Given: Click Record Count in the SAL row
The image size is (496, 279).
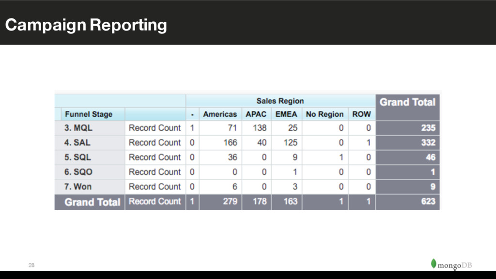Looking at the screenshot, I should coord(155,143).
